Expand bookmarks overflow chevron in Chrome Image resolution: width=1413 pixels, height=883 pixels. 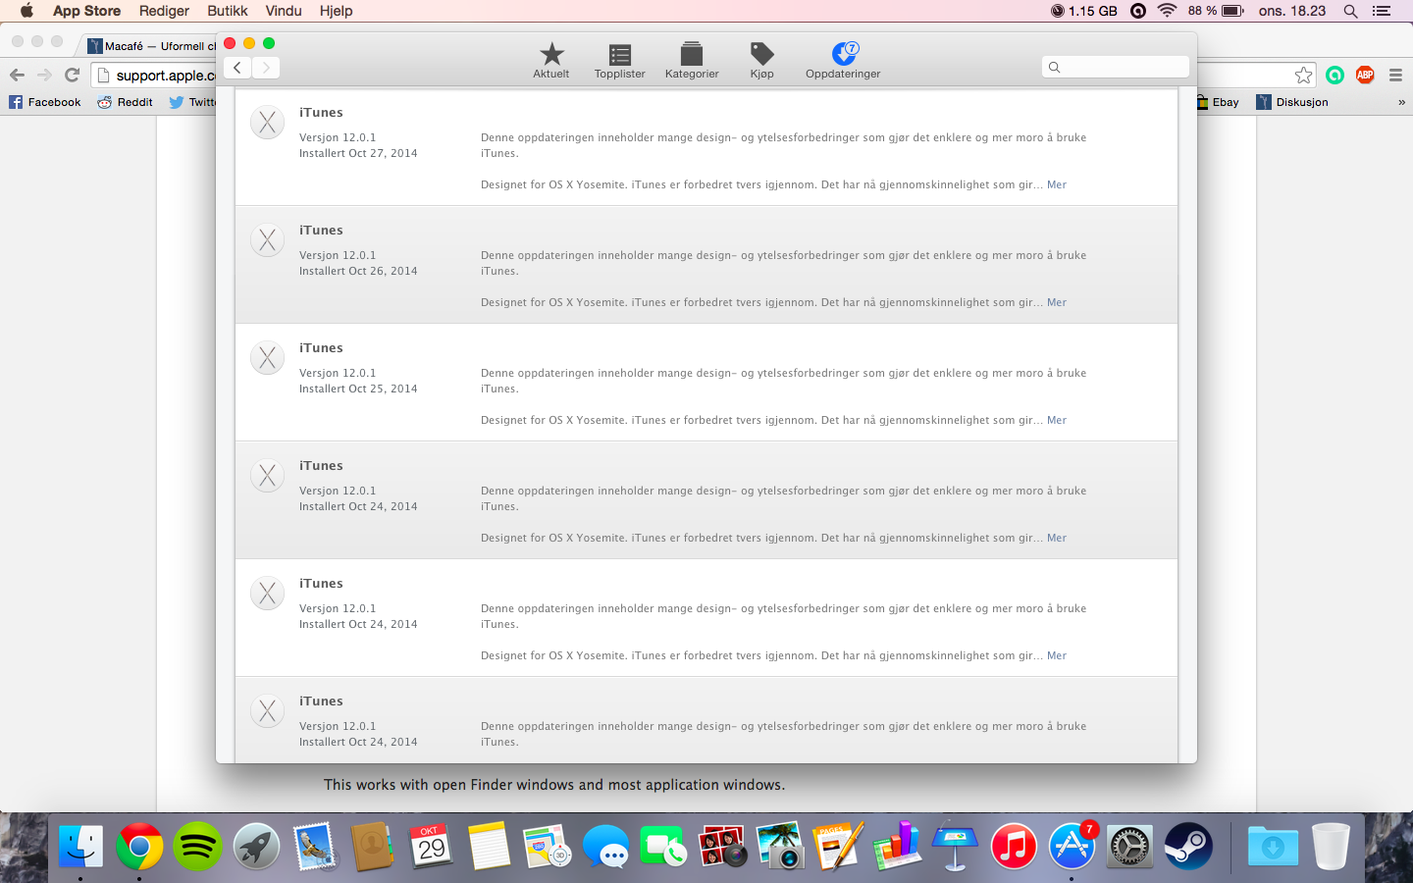[x=1401, y=102]
